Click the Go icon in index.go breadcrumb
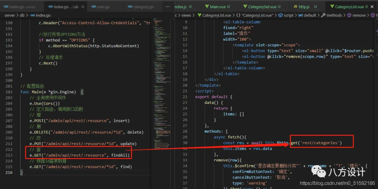This screenshot has width=378, height=189. point(32,15)
